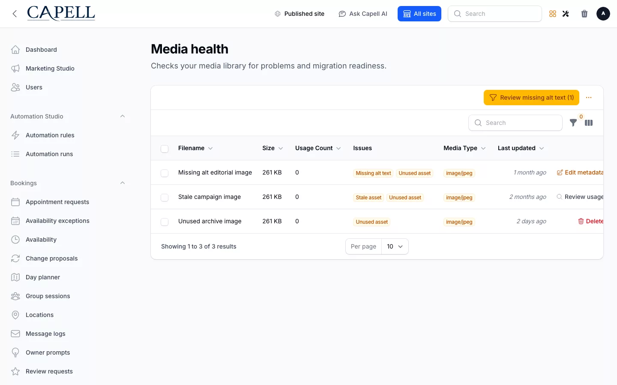Click Showing 1 to 3 of 3 results text
Screen dimensions: 617x385
pos(199,246)
